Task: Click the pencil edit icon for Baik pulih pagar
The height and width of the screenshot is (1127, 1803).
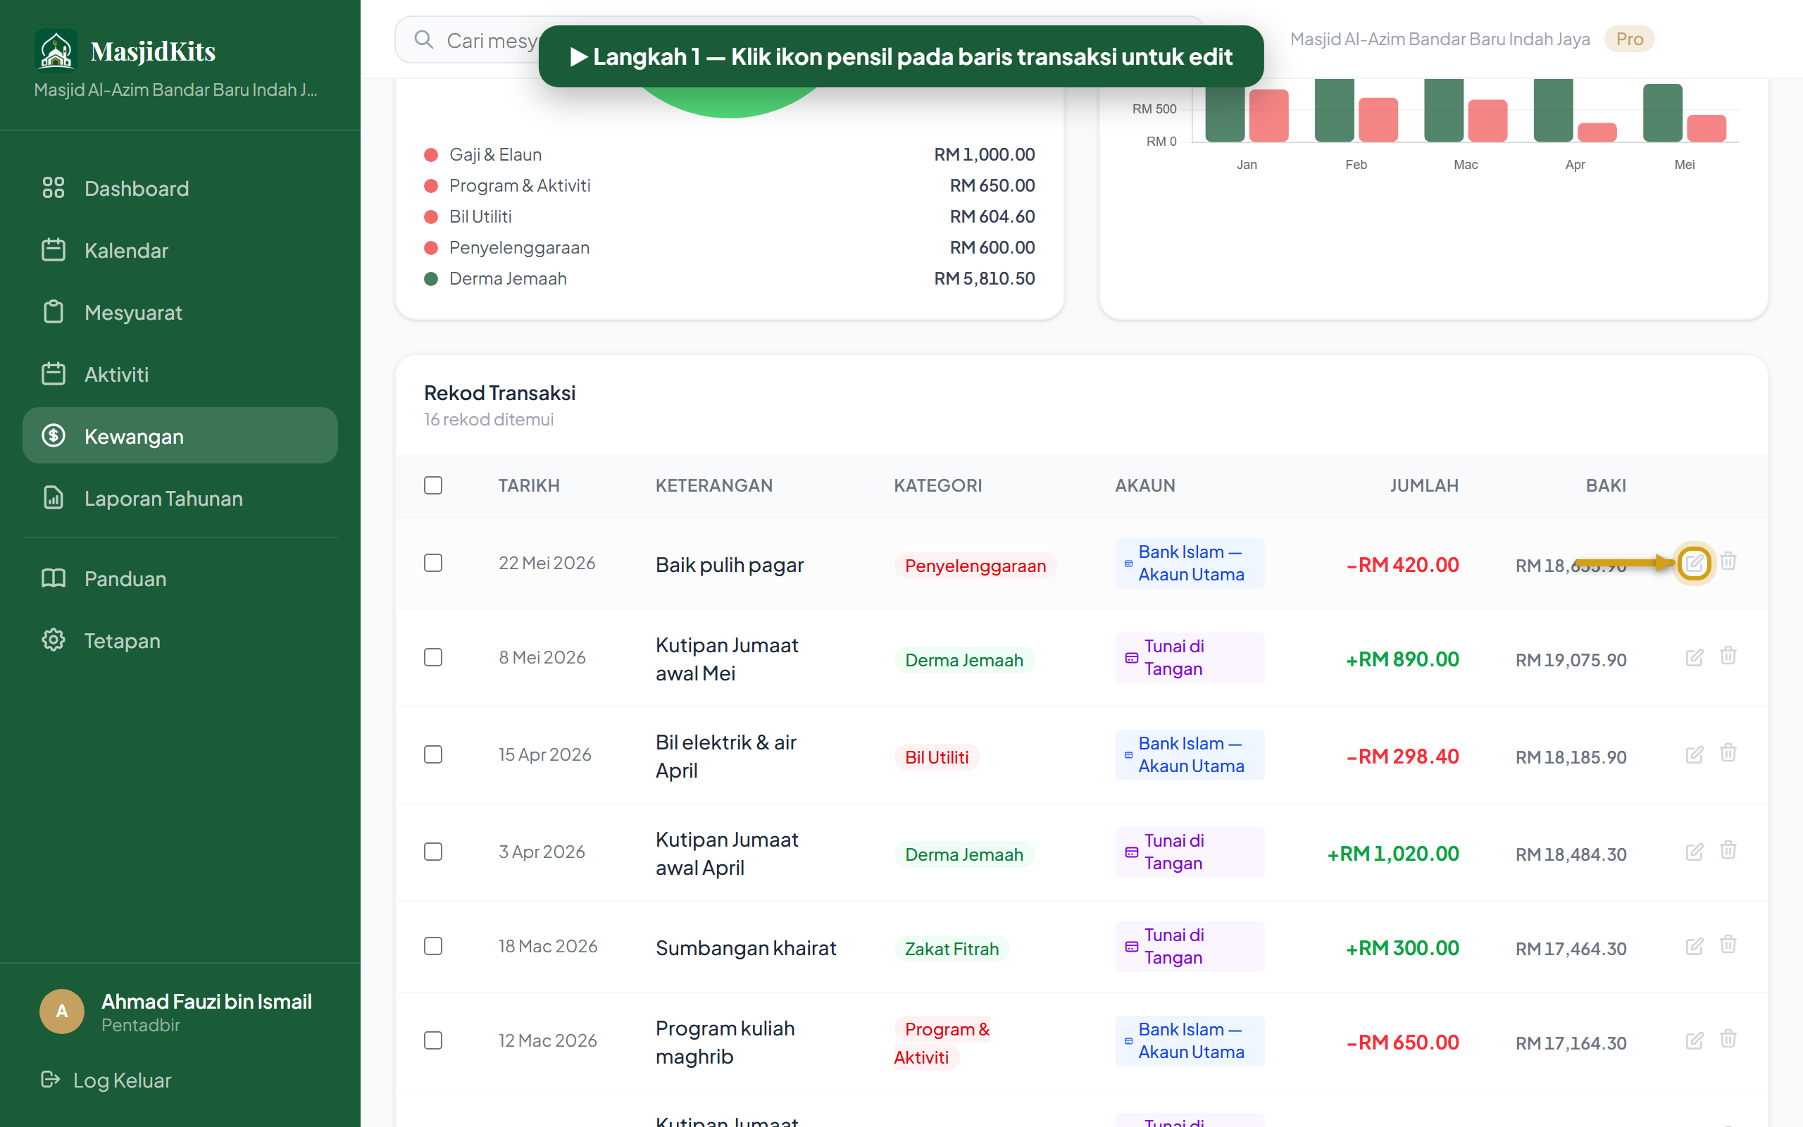Action: pos(1693,563)
